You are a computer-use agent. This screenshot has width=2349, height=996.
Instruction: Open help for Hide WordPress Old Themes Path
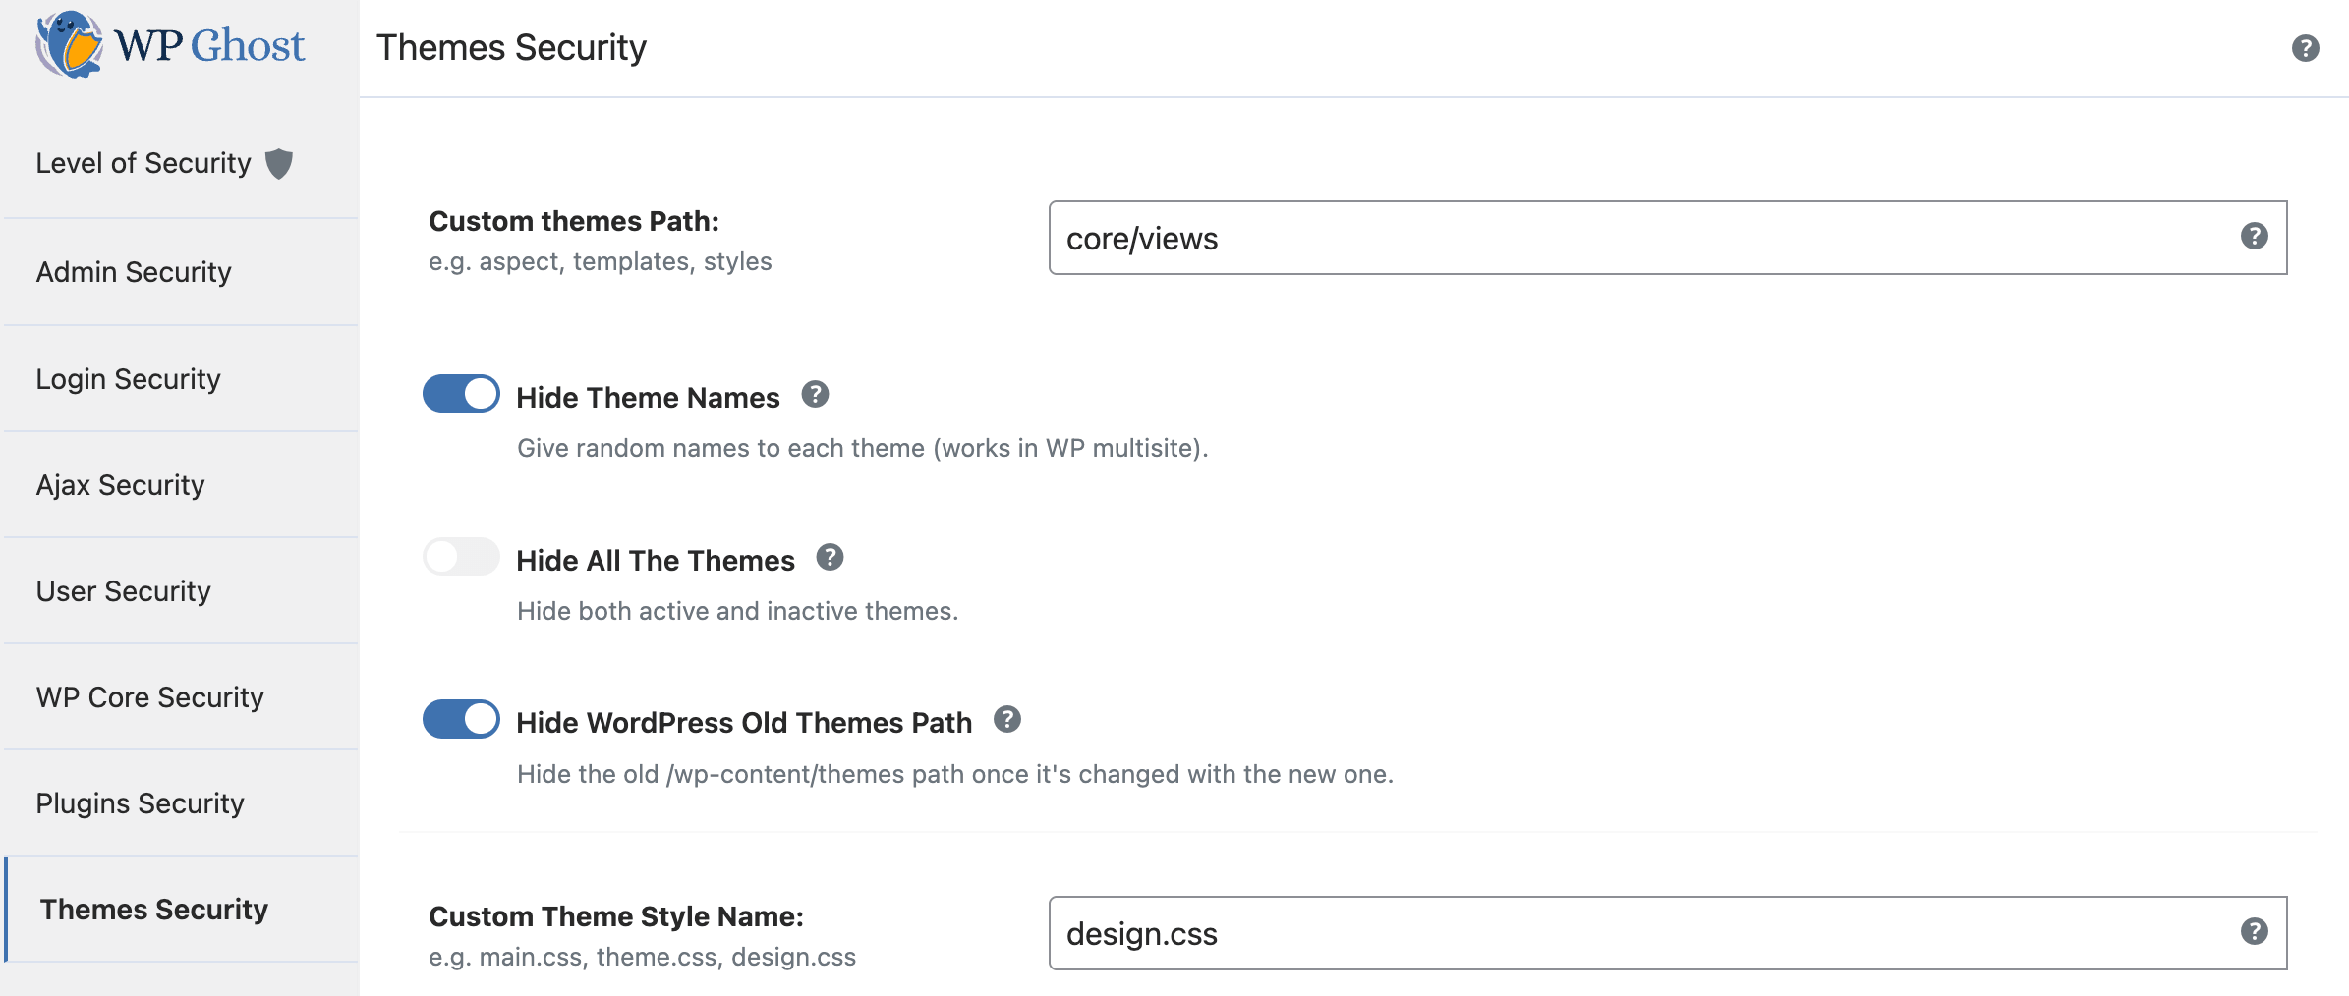[x=1006, y=719]
